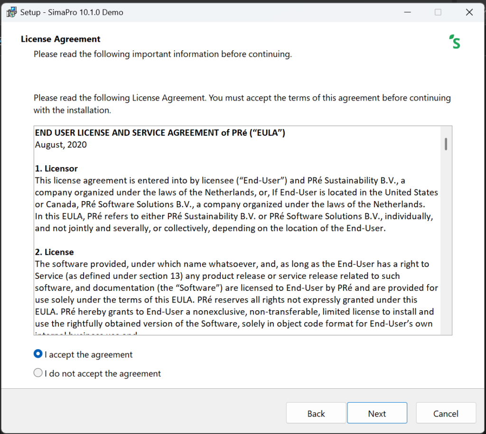The height and width of the screenshot is (434, 486).
Task: Minimize the Setup window
Action: (408, 12)
